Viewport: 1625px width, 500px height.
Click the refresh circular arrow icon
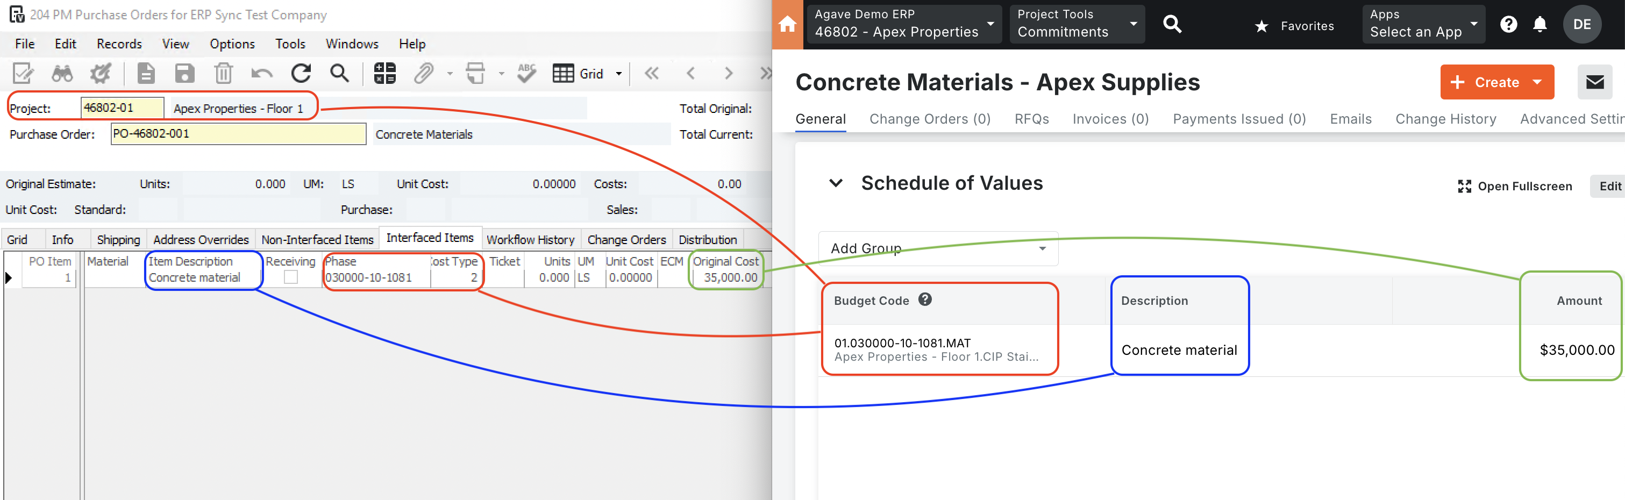(x=301, y=74)
